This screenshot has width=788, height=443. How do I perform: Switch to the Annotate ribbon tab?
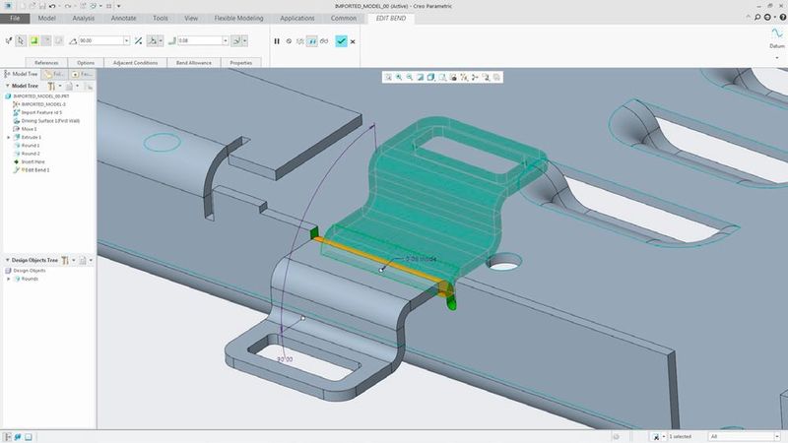point(124,18)
